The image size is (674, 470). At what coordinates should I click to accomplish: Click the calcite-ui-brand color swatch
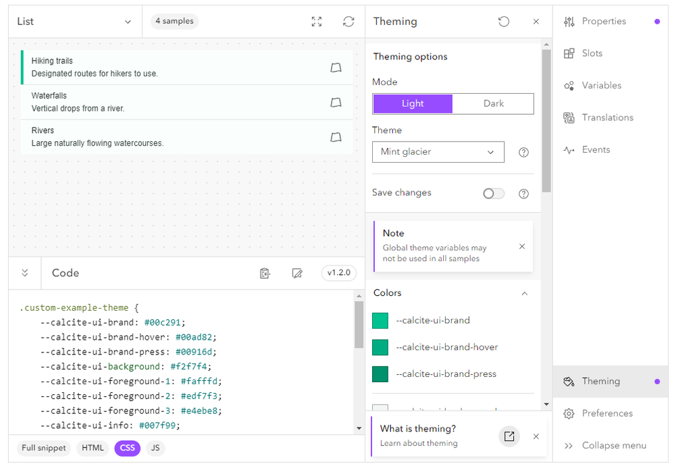tap(380, 321)
